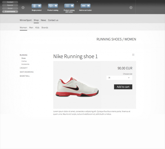Open the Skate Boarding category link
165x149 pixels.
(x=27, y=72)
